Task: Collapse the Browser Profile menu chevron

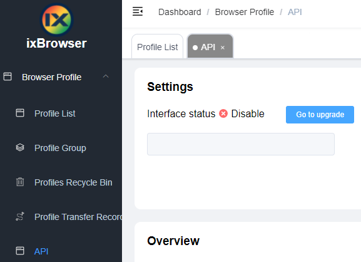Action: [106, 76]
